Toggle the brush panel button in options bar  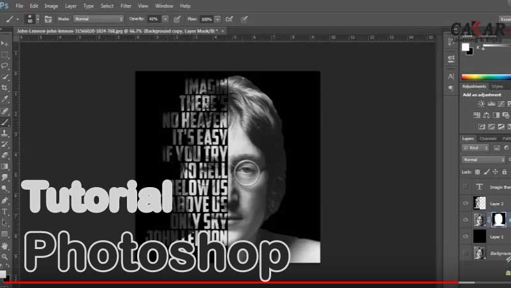(48, 19)
